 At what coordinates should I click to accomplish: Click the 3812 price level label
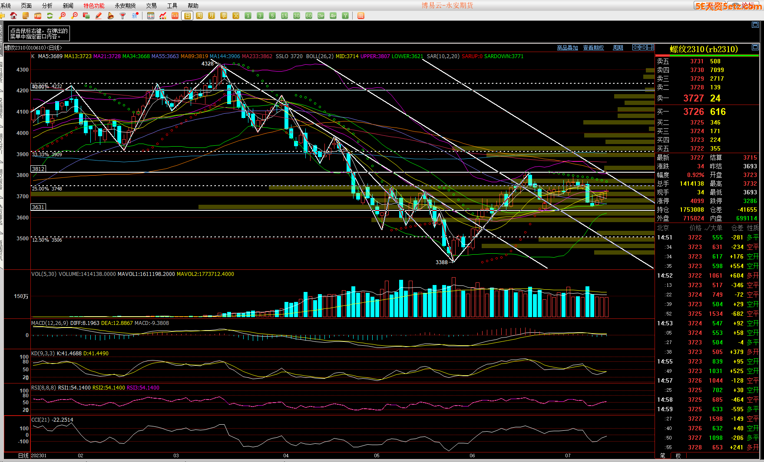click(x=38, y=169)
